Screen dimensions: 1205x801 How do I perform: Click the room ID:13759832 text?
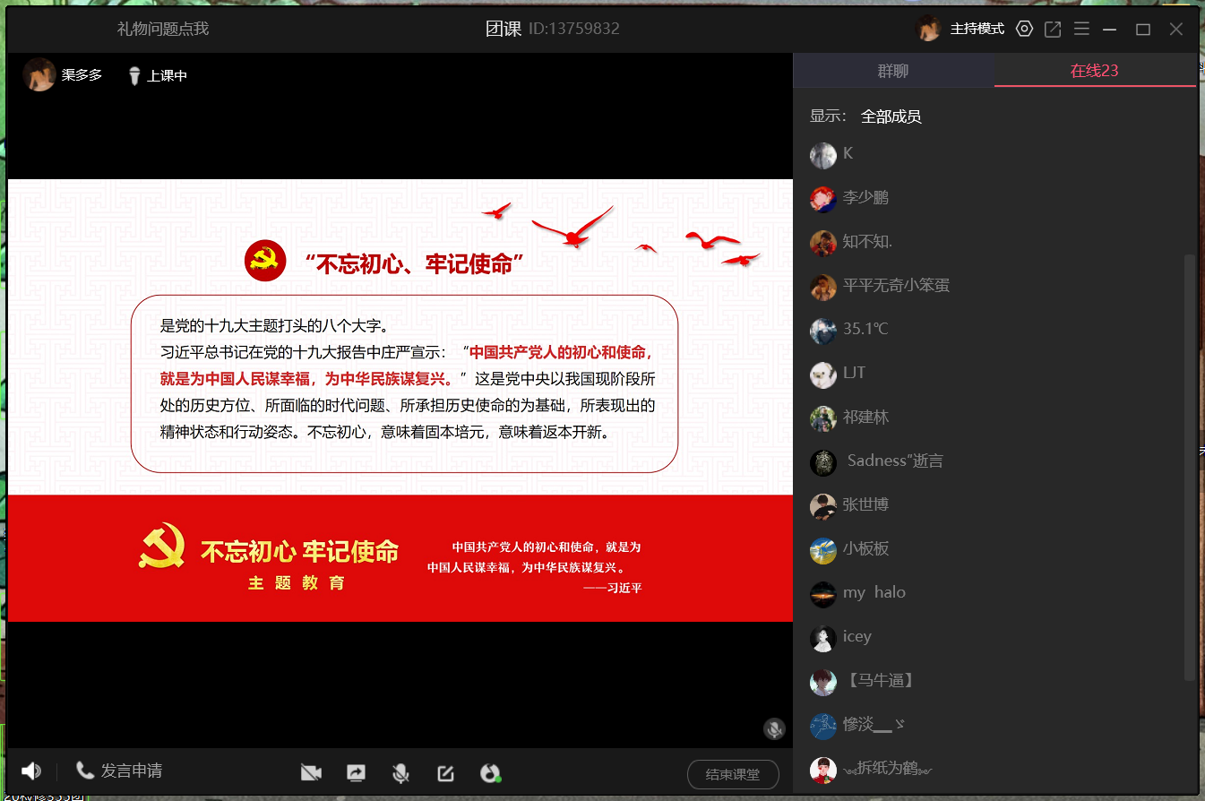(574, 29)
